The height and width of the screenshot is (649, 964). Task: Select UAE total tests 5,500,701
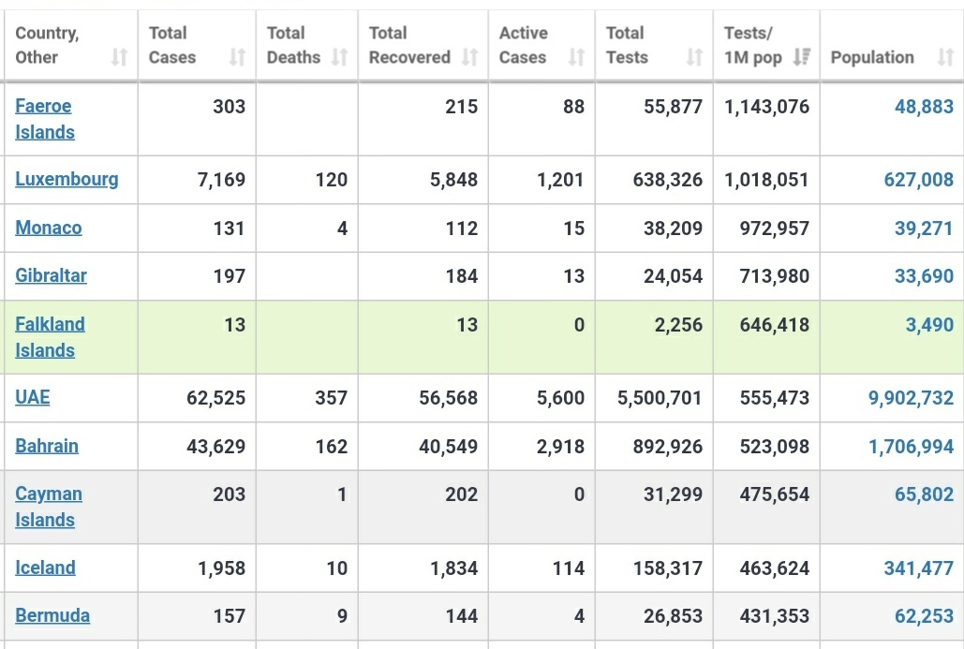coord(660,398)
